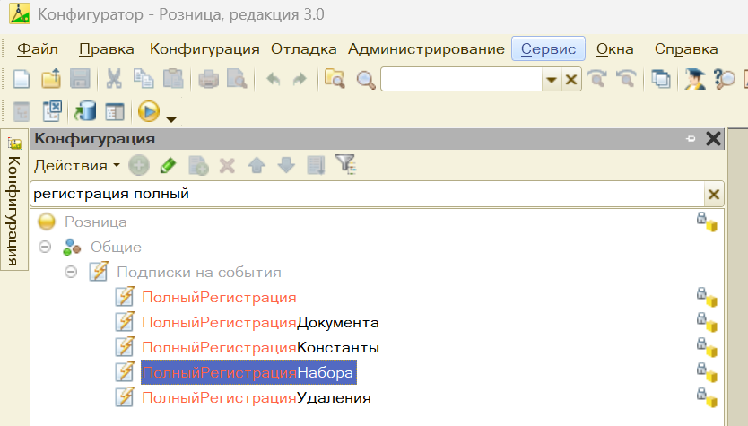Image resolution: width=748 pixels, height=426 pixels.
Task: Click the Paste clipboard icon
Action: [173, 79]
